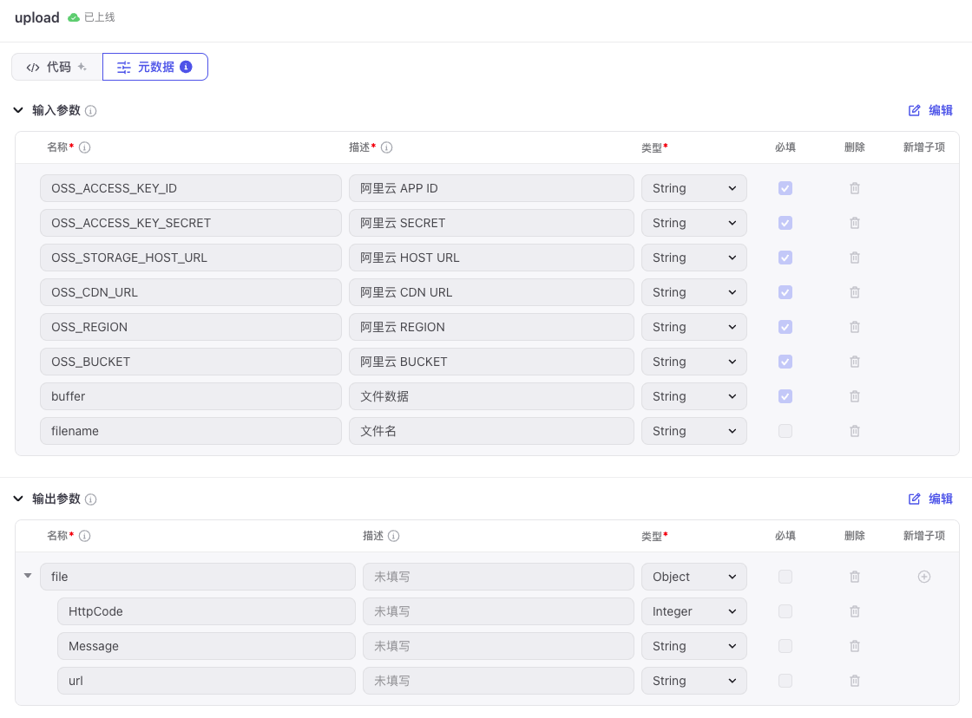The image size is (972, 718).
Task: Delete the url output parameter
Action: tap(854, 681)
